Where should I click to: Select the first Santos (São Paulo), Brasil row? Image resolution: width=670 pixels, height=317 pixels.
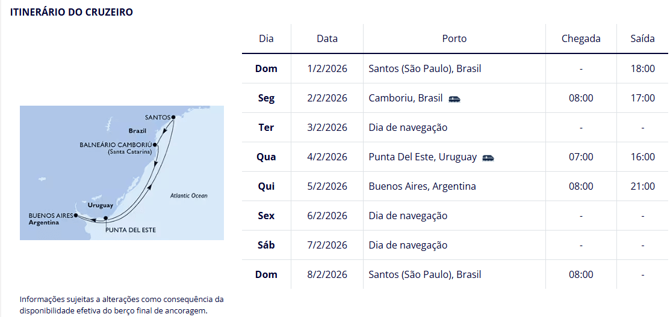point(424,68)
